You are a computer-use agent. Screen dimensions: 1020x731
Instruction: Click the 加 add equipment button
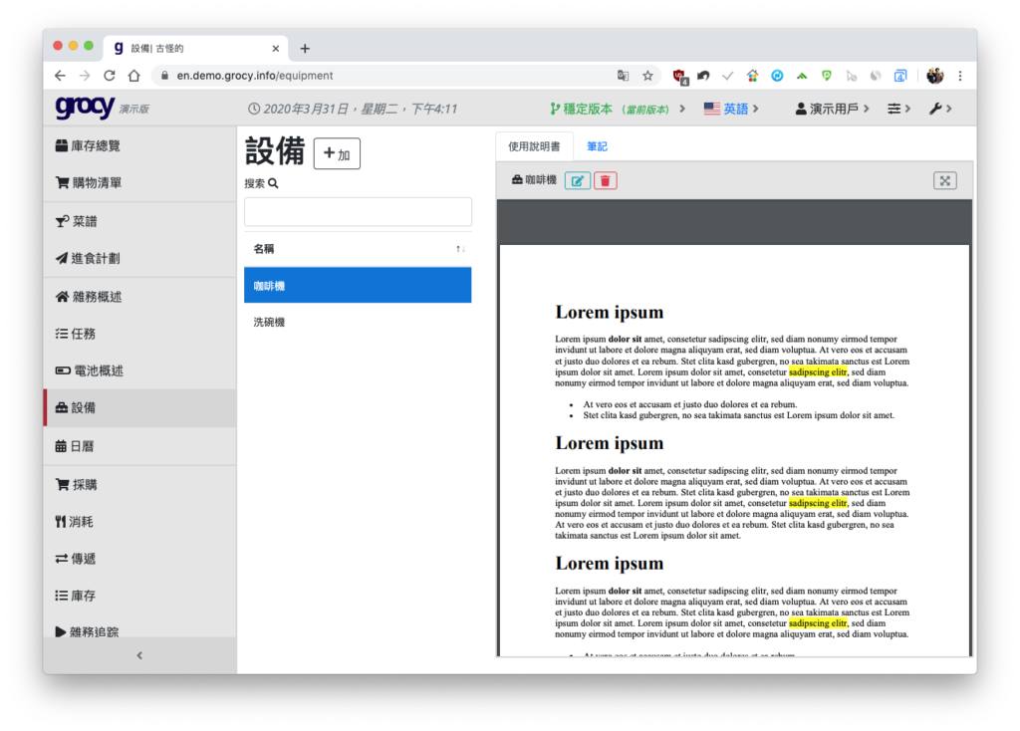click(337, 153)
